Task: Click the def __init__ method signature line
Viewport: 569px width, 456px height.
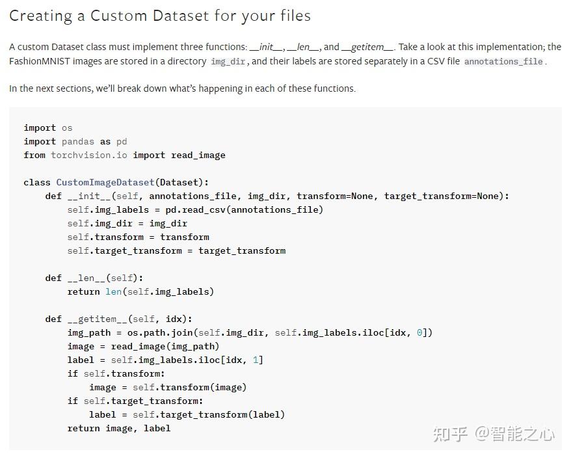Action: point(277,196)
